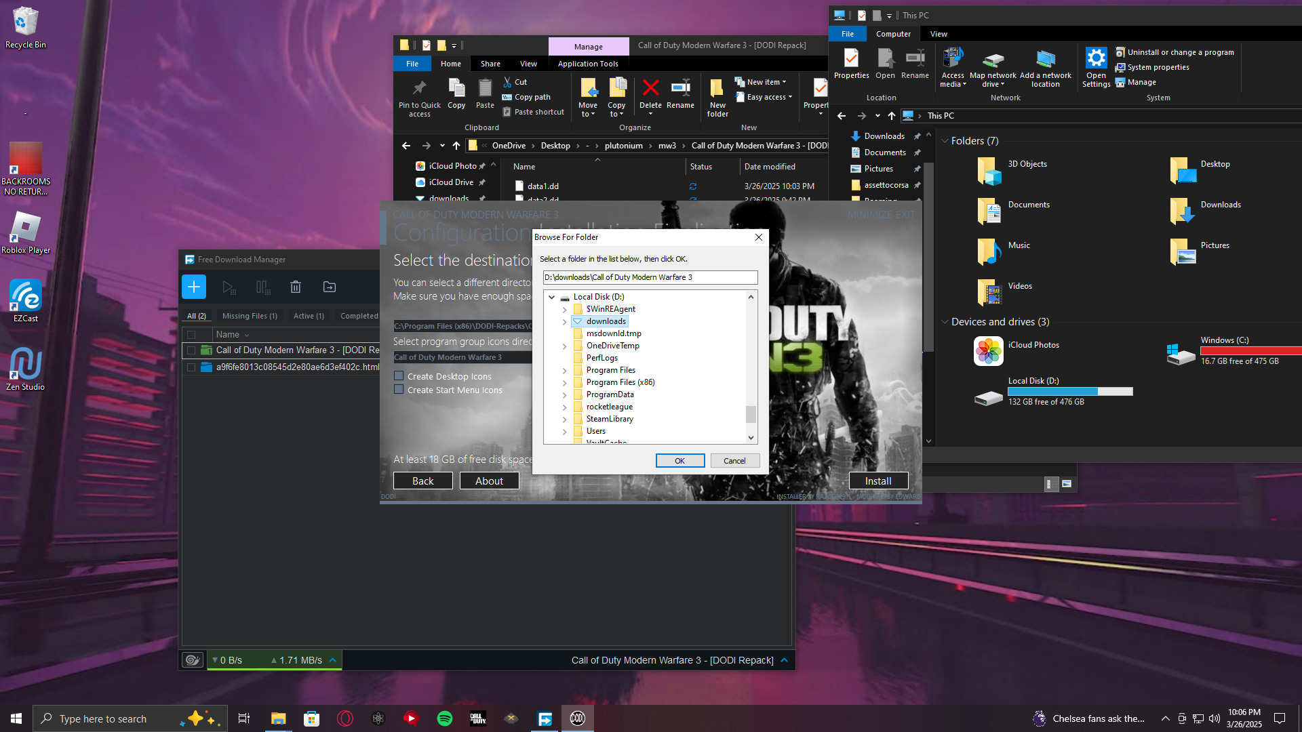Click the New folder ribbon icon
Viewport: 1302px width, 732px height.
717,87
